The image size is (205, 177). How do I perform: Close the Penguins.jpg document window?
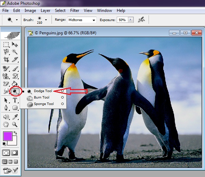click(x=197, y=33)
